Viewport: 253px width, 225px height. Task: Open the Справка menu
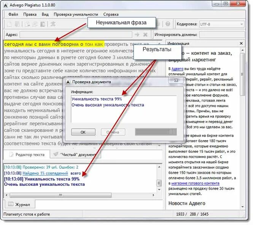point(111,14)
